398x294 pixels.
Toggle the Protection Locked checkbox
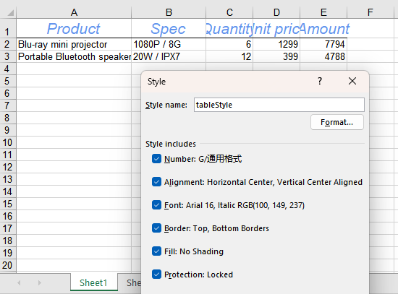click(156, 274)
